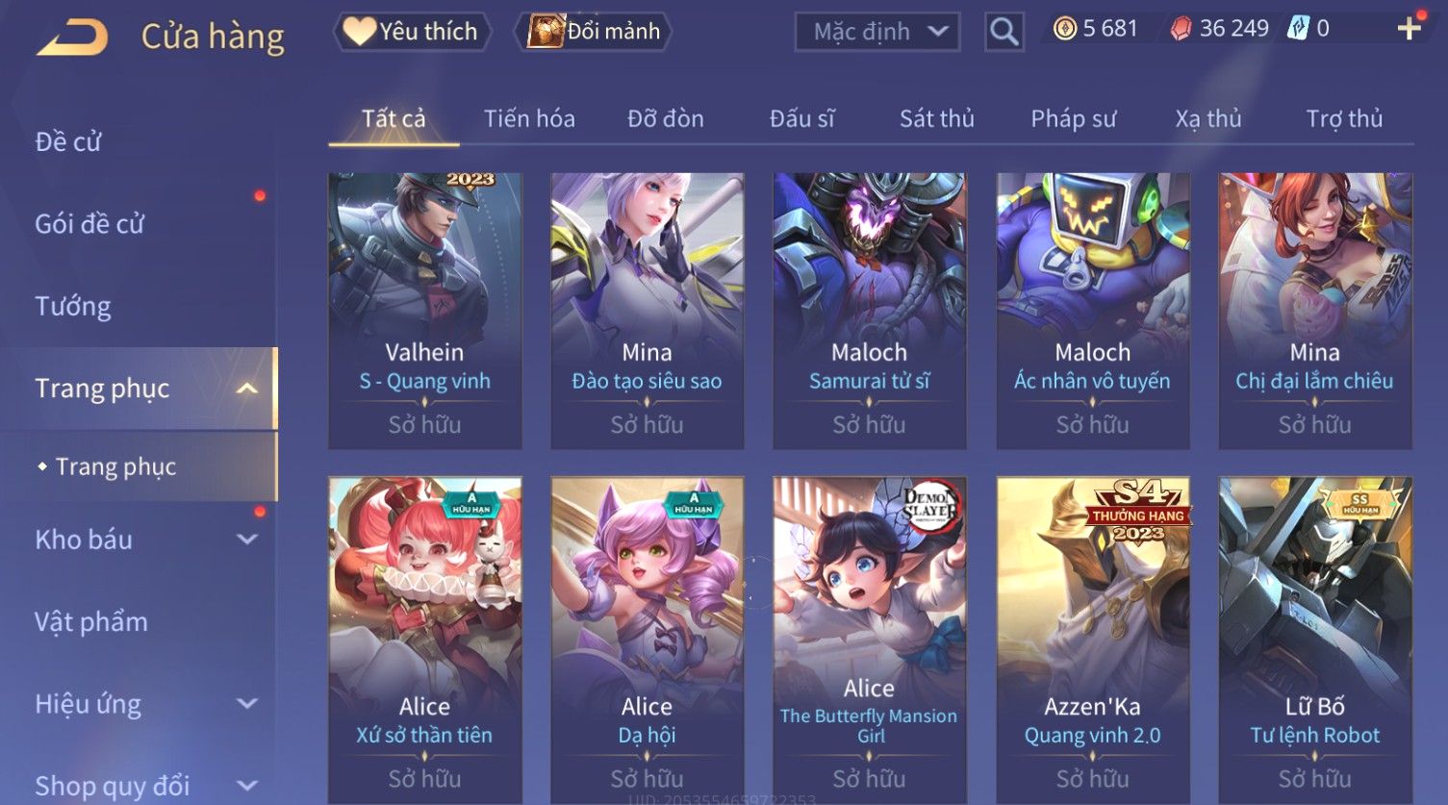This screenshot has width=1448, height=805.
Task: Click the gold coin currency icon
Action: [x=1064, y=29]
